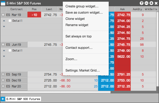This screenshot has height=103, width=159.
Task: Click the market grid widget icon in title bar
Action: tap(3, 3)
